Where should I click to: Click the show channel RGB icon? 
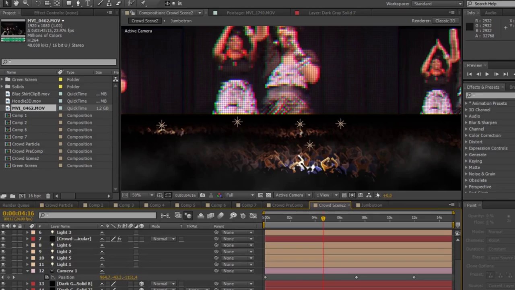point(219,195)
